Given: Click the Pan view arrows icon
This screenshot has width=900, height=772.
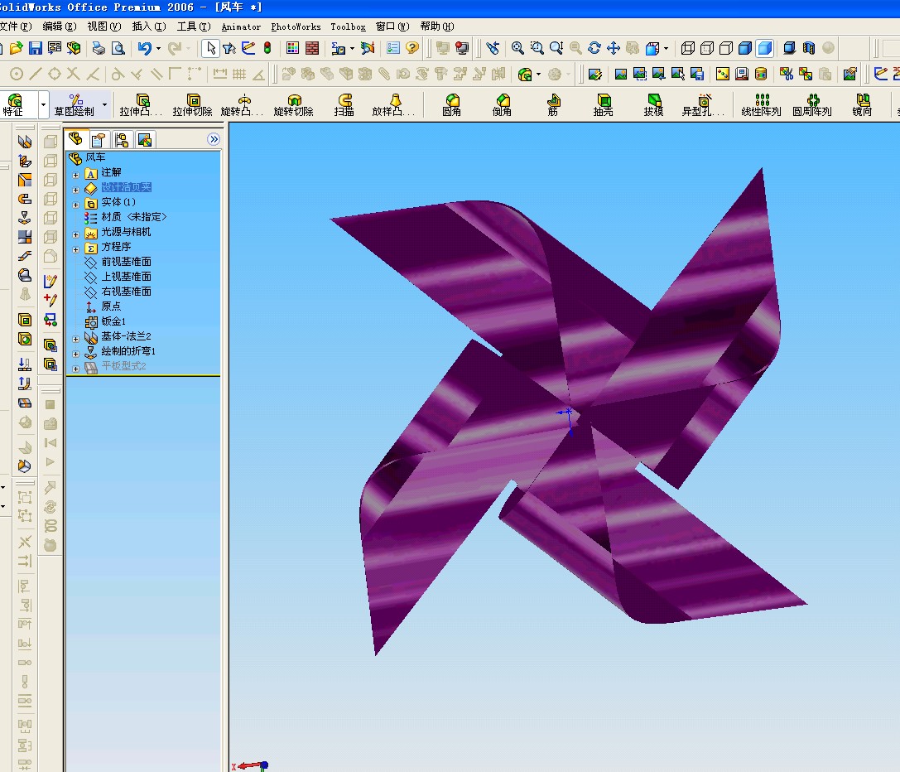Looking at the screenshot, I should [x=613, y=48].
